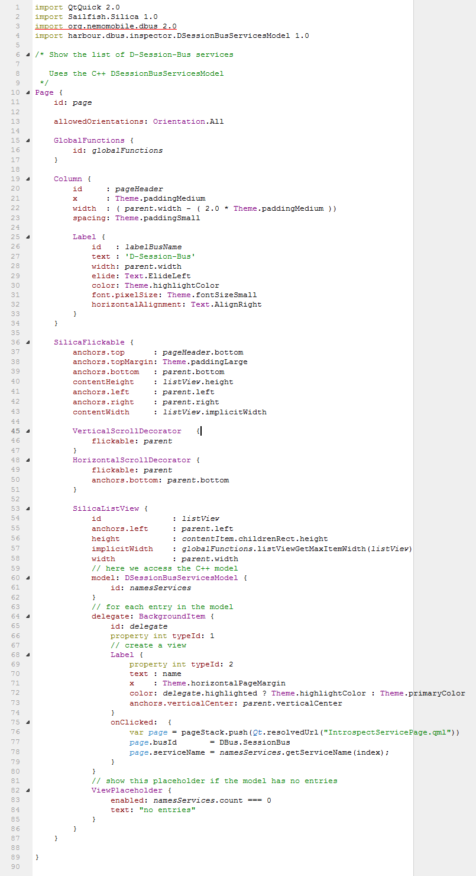
Task: Click 'id: namesServices' line
Action: 151,588
